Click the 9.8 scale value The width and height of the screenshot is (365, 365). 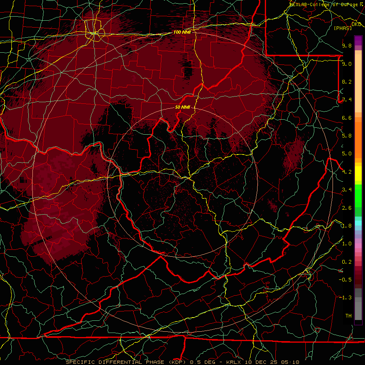[347, 45]
